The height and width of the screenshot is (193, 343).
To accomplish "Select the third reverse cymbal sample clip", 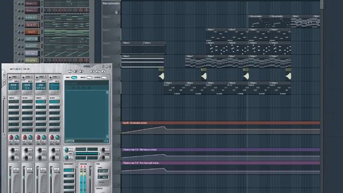I will (246, 75).
